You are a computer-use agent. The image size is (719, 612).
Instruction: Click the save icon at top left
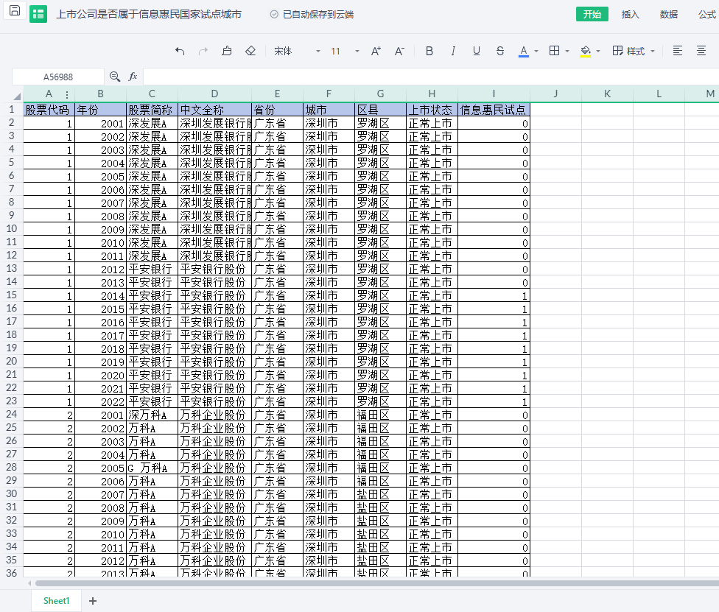tap(14, 13)
